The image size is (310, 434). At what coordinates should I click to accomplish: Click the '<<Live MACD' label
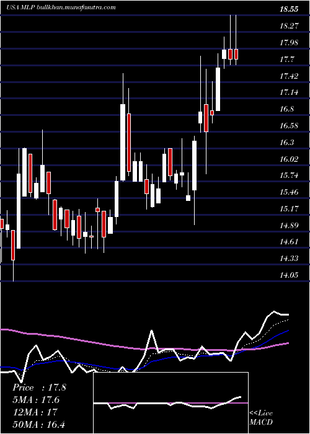261,417
